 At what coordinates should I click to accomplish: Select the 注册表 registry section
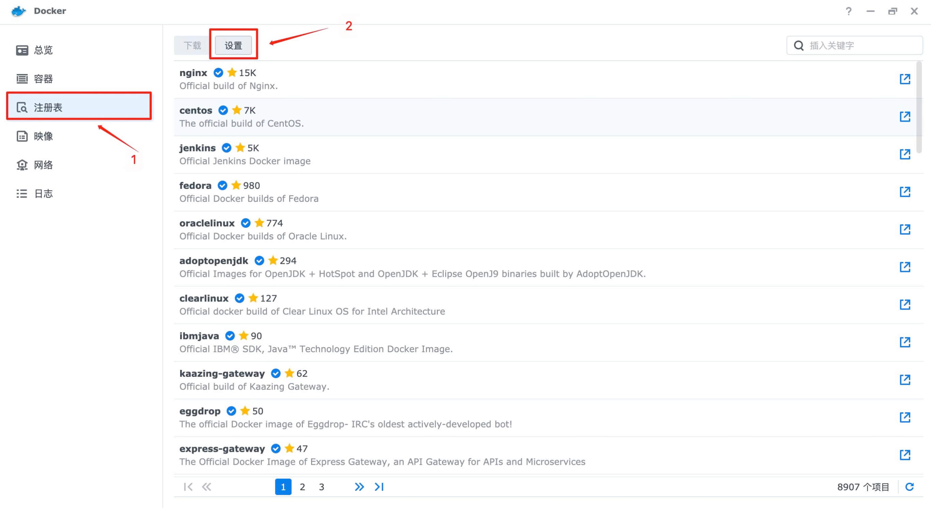[x=79, y=107]
